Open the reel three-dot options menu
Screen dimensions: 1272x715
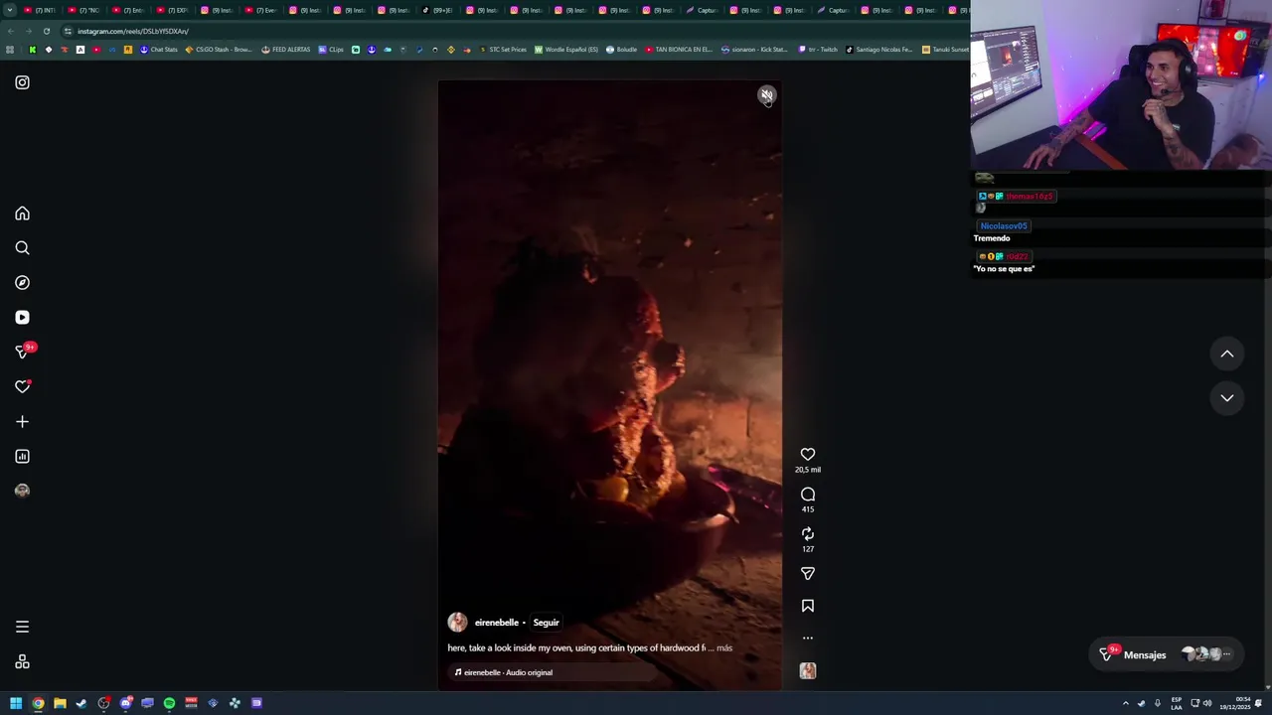coord(808,639)
